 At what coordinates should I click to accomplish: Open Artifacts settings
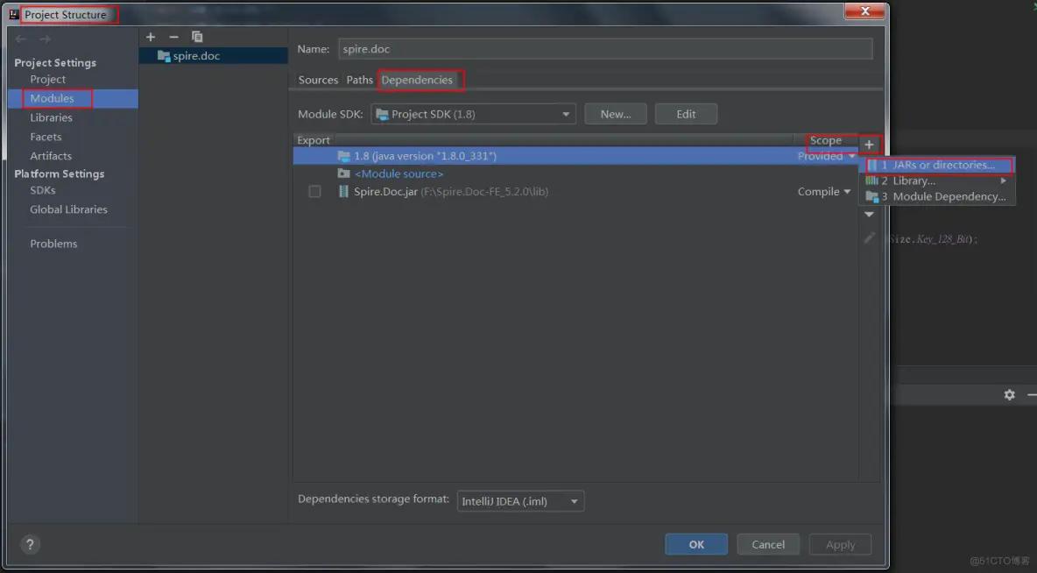point(51,155)
